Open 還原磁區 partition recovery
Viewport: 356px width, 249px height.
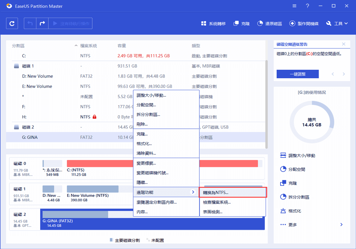[269, 23]
